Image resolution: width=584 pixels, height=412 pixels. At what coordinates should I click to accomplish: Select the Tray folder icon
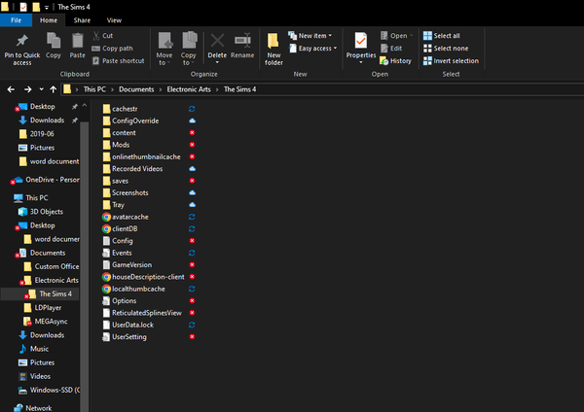[106, 205]
